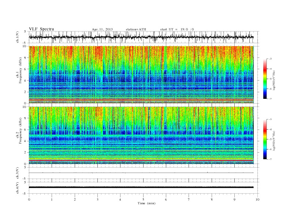Click the "ch.4(V)" axis label
Image resolution: width=290 pixels, height=224 pixels.
click(17, 188)
